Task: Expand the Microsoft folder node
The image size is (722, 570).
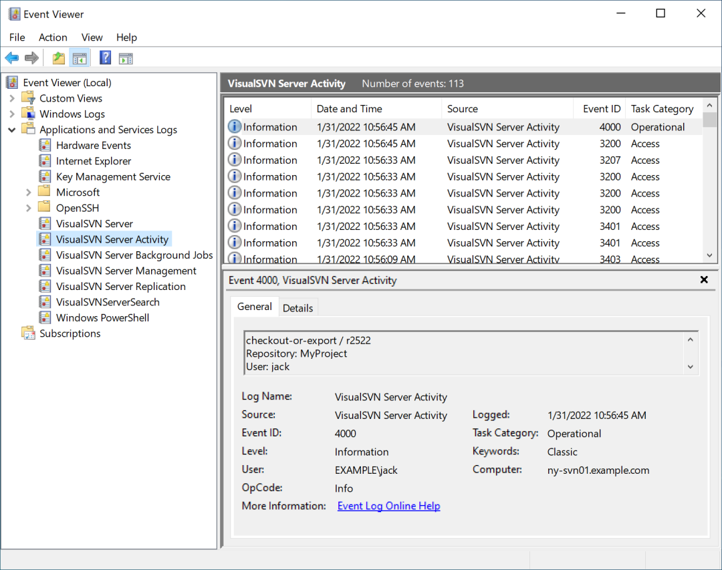Action: (29, 192)
